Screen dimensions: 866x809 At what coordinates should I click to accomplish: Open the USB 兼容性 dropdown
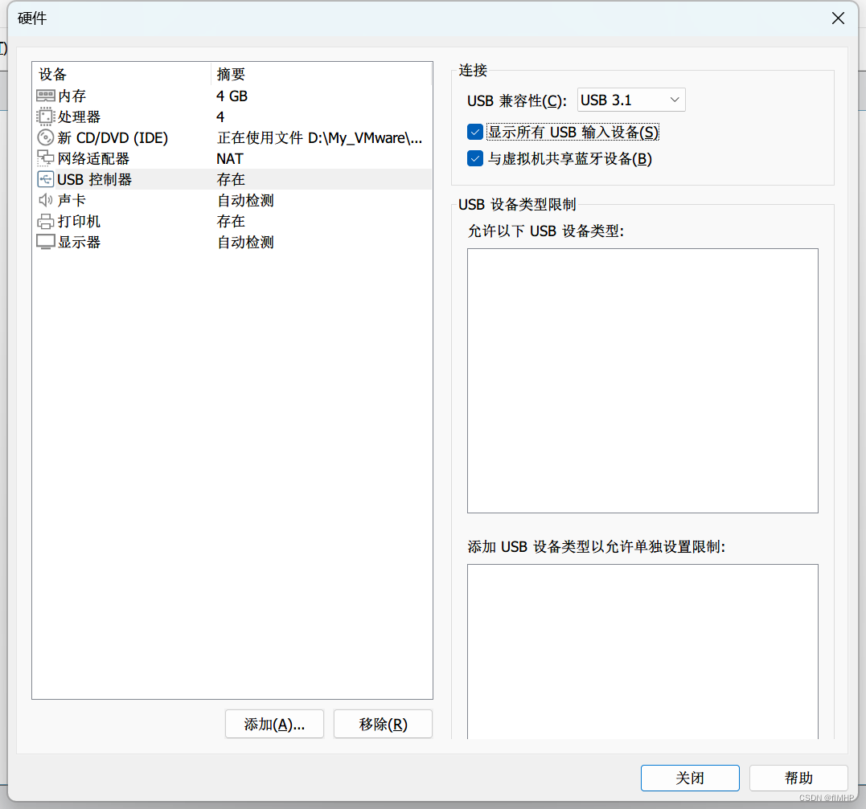[x=631, y=100]
